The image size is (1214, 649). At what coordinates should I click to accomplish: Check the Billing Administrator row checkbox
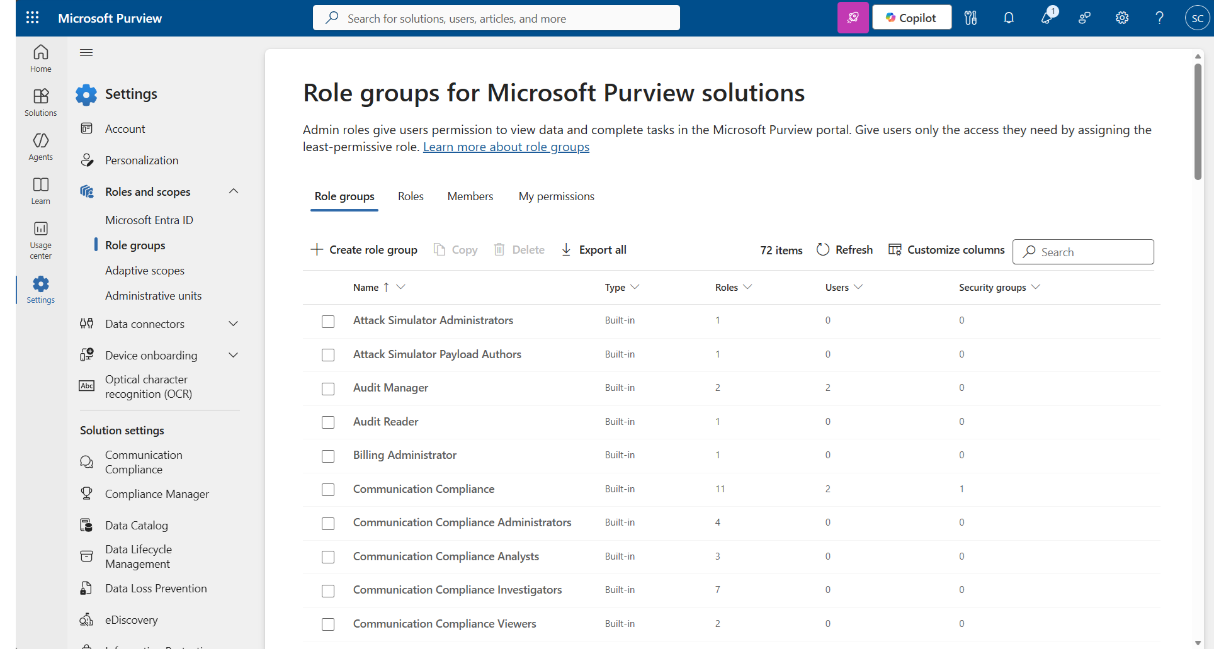click(328, 456)
